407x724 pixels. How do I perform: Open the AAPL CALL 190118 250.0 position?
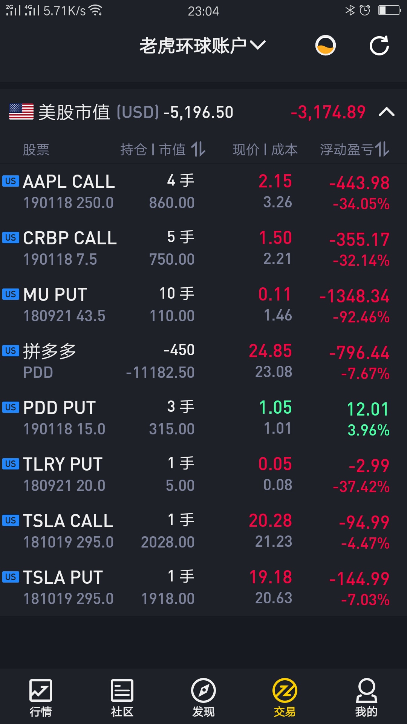[203, 192]
